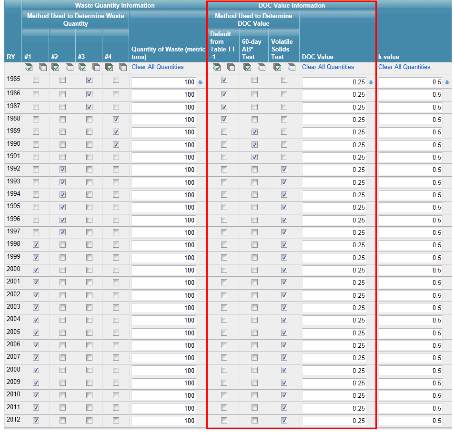Uncheck Default from Table TT-1 for 1987
454x433 pixels.
(224, 107)
